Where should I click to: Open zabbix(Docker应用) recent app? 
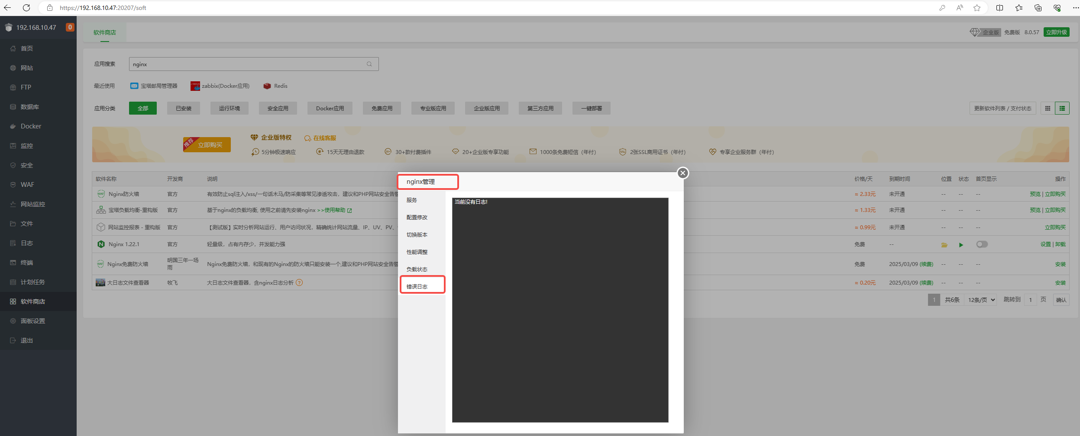click(220, 86)
